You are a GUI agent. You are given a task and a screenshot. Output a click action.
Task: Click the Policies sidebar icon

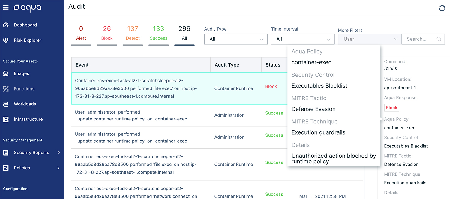6,168
